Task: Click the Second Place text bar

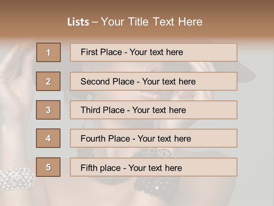Action: coord(154,81)
